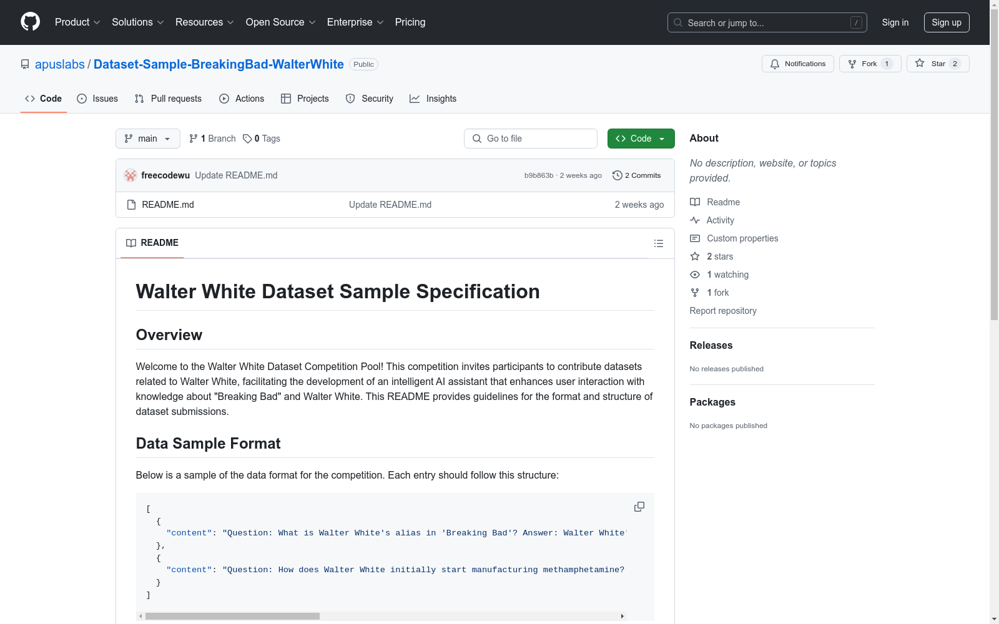Open the apuslabs owner link
The width and height of the screenshot is (999, 624).
[60, 64]
